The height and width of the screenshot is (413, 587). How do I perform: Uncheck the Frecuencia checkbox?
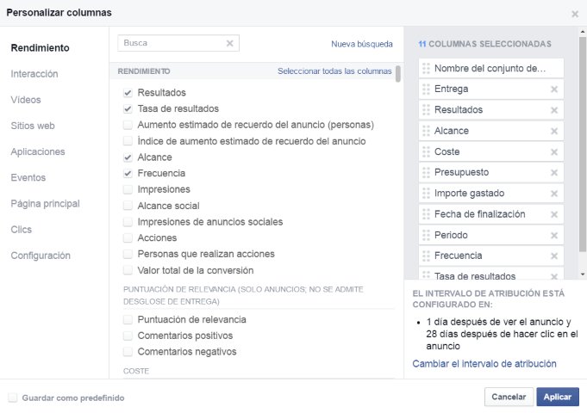click(x=128, y=174)
